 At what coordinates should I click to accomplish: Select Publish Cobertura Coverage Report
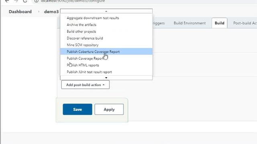[x=106, y=52]
